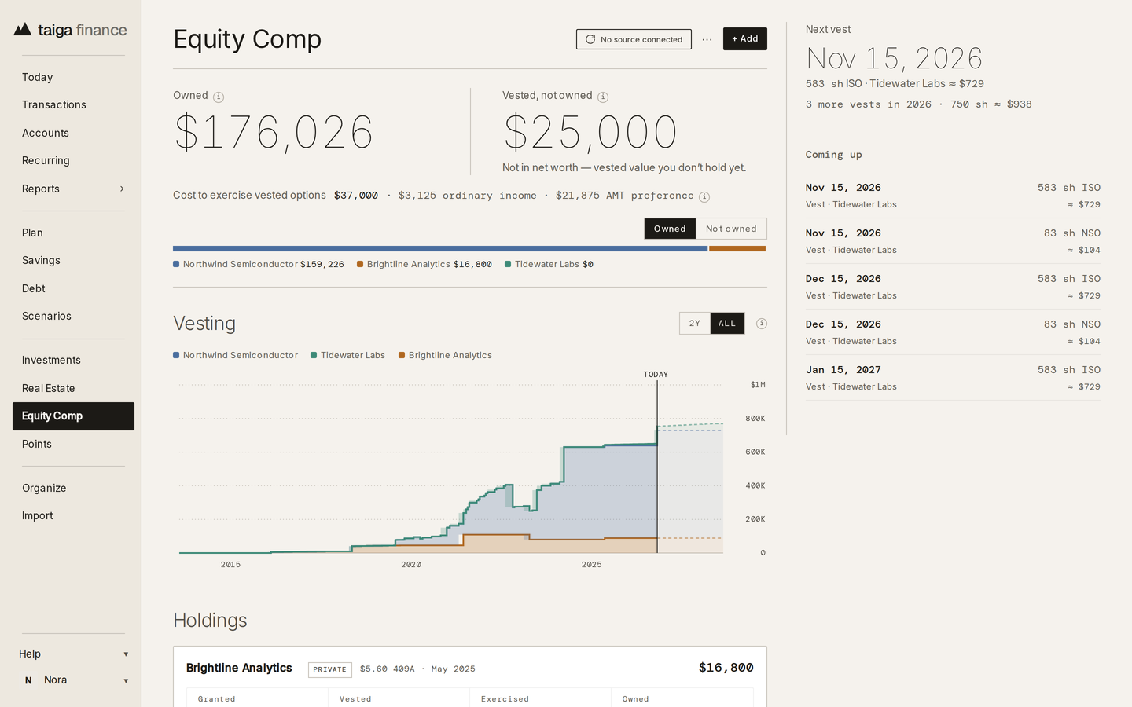Click the No source connected button
Screen dimensions: 1132x707
point(634,39)
